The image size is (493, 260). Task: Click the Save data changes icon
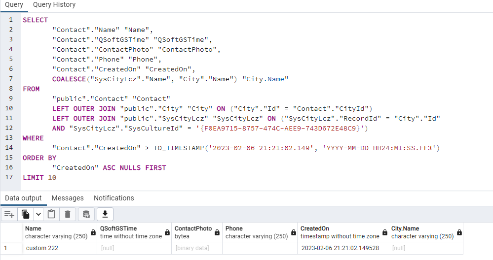coord(86,215)
